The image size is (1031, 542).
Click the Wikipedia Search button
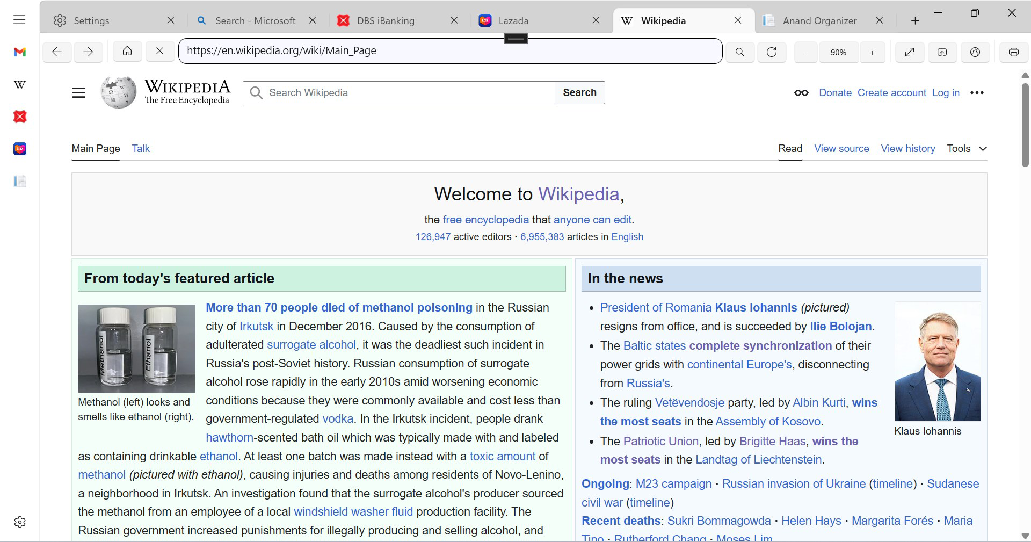(579, 93)
